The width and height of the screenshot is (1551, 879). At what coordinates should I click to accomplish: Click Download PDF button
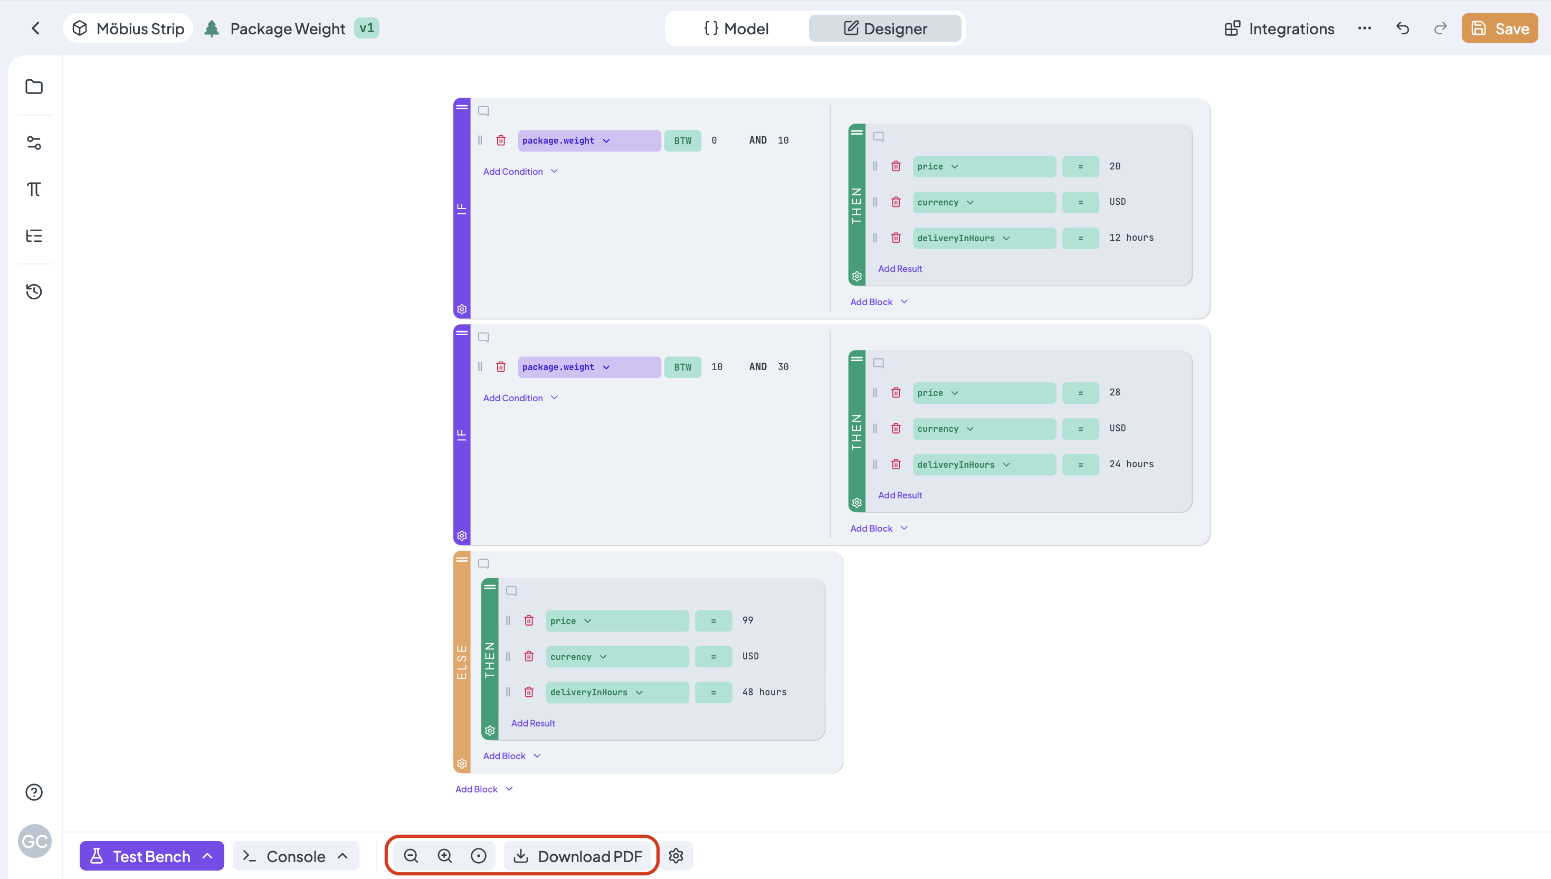(x=577, y=856)
